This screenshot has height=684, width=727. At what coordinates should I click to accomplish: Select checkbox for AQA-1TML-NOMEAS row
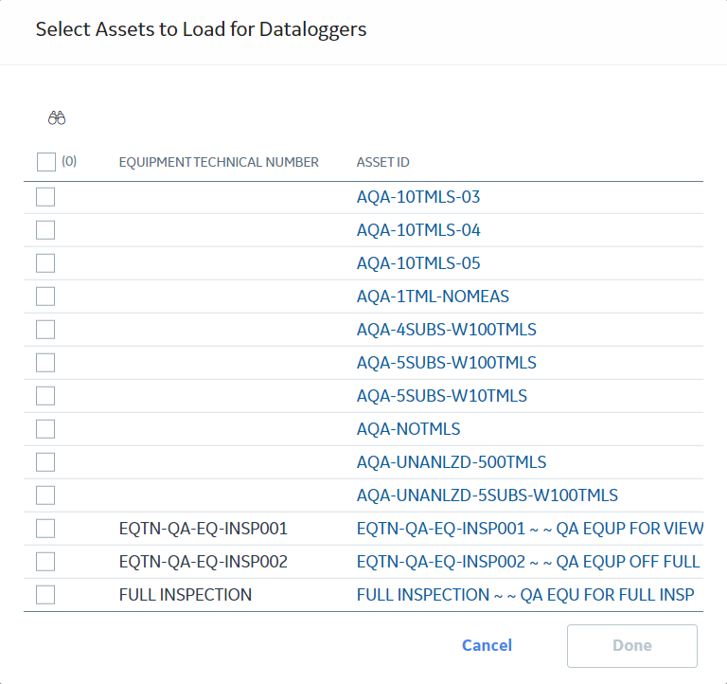tap(45, 297)
